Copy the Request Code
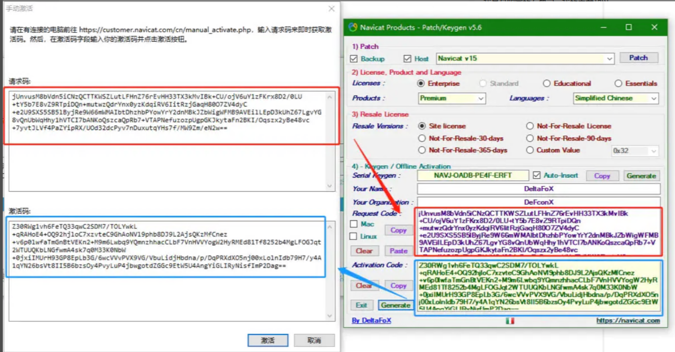 (x=399, y=230)
